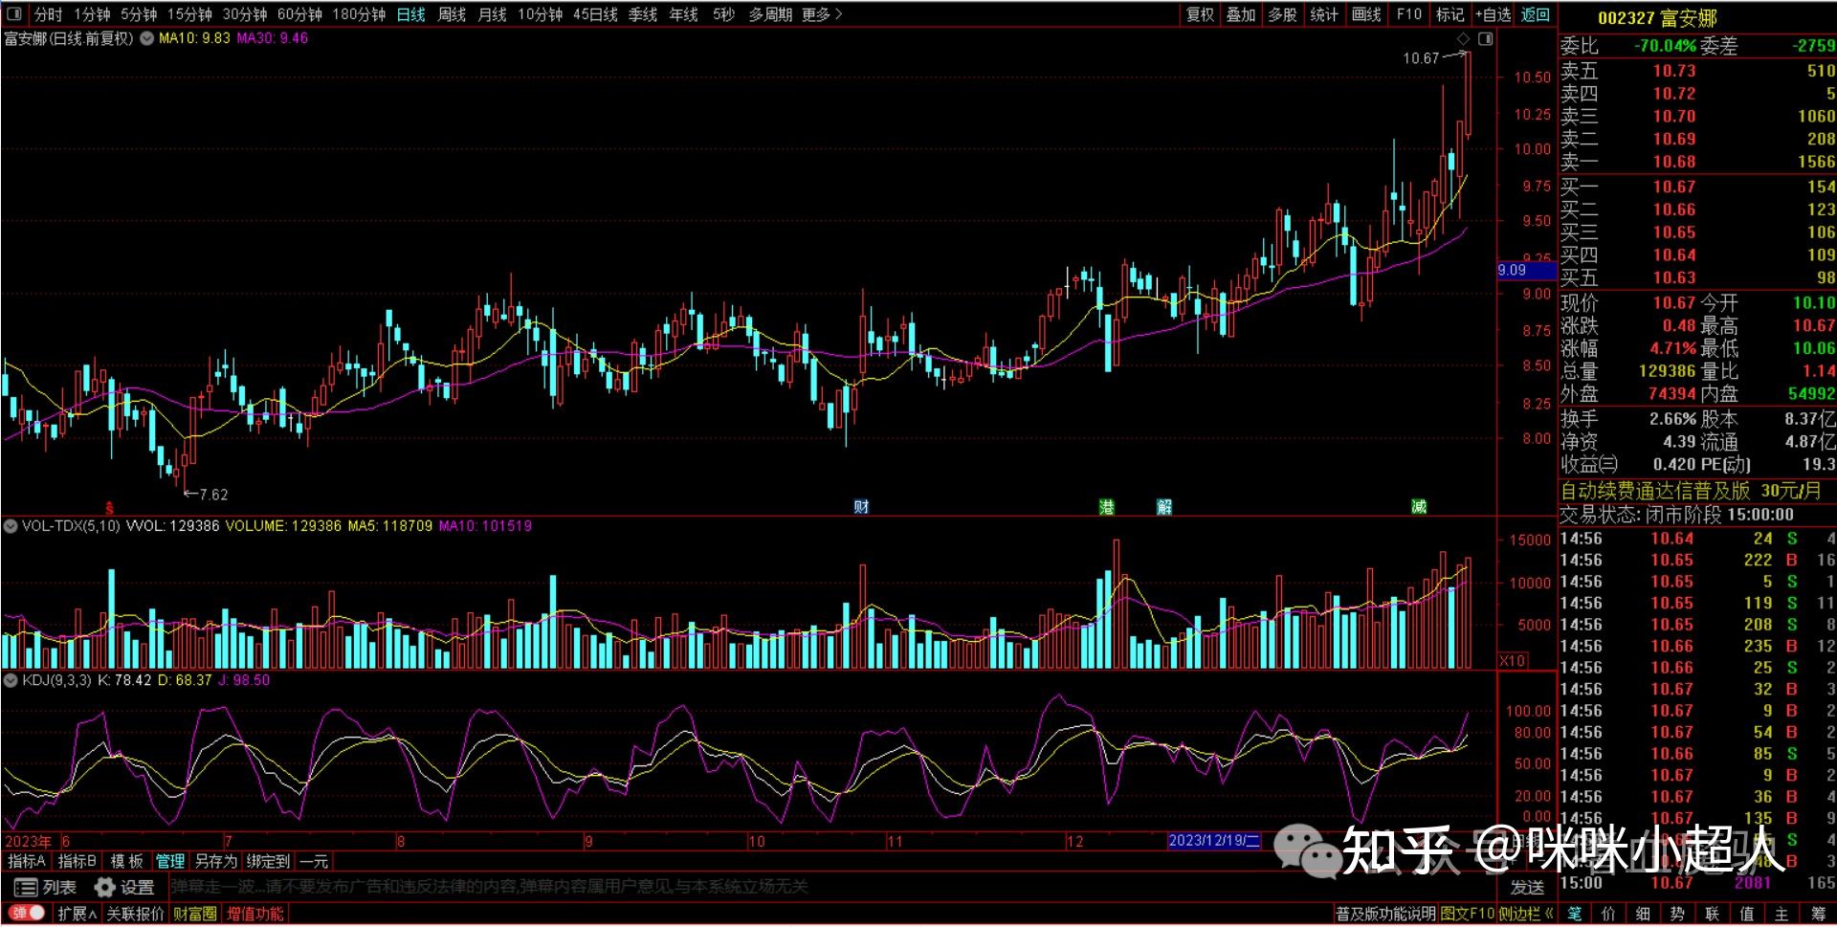
Task: Switch to the 周线 weekly chart
Action: tap(452, 14)
